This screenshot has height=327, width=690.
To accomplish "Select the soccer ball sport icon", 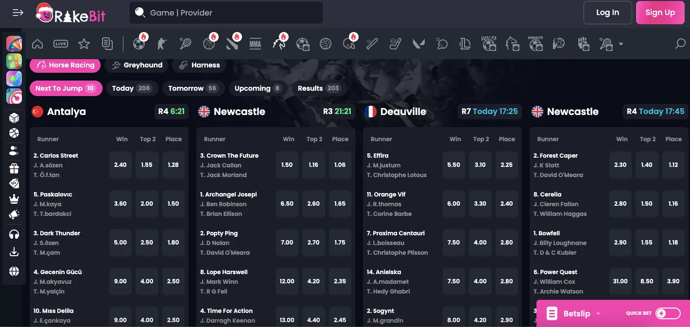I will (139, 44).
